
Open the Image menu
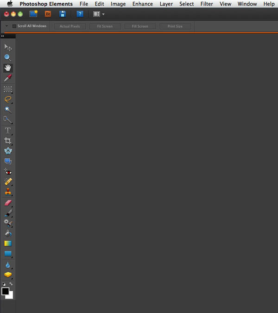[x=118, y=4]
